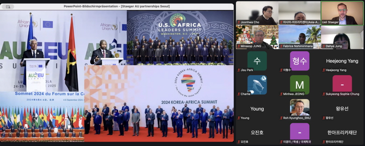Click the presenter view button in the title bar
Image resolution: width=365 pixels, height=146 pixels.
[8, 6]
